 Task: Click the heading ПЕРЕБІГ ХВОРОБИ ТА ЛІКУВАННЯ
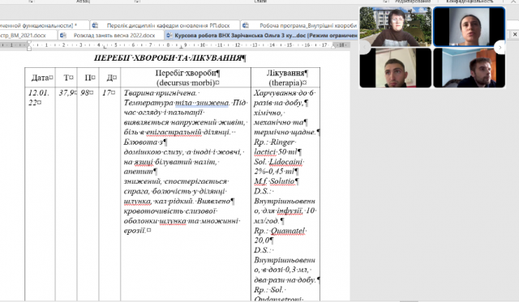[169, 58]
